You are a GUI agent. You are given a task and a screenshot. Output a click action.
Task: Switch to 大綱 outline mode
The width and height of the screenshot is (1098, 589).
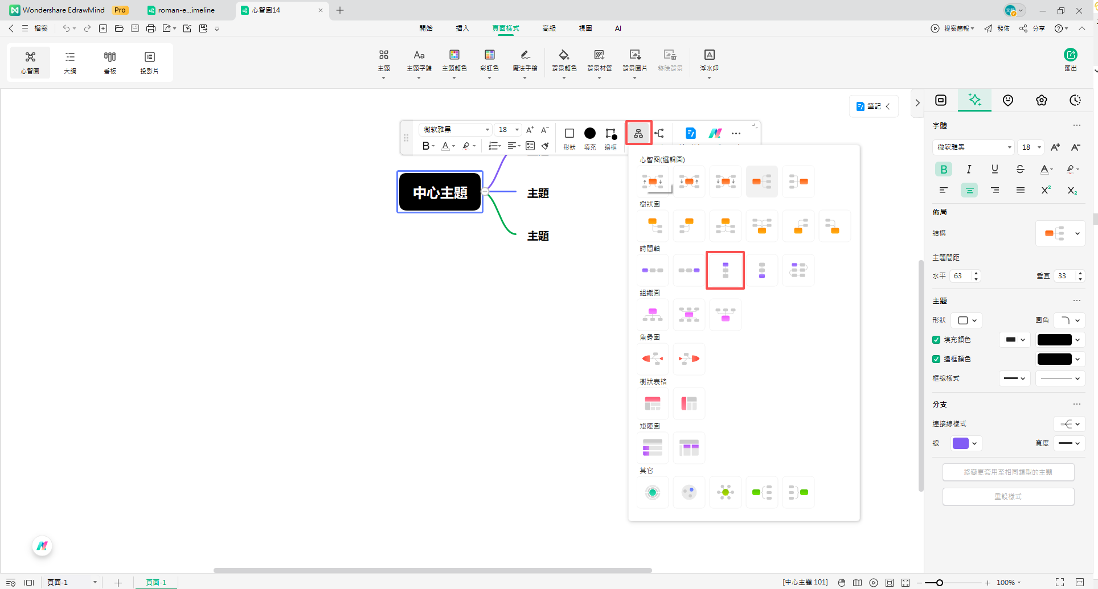(69, 61)
